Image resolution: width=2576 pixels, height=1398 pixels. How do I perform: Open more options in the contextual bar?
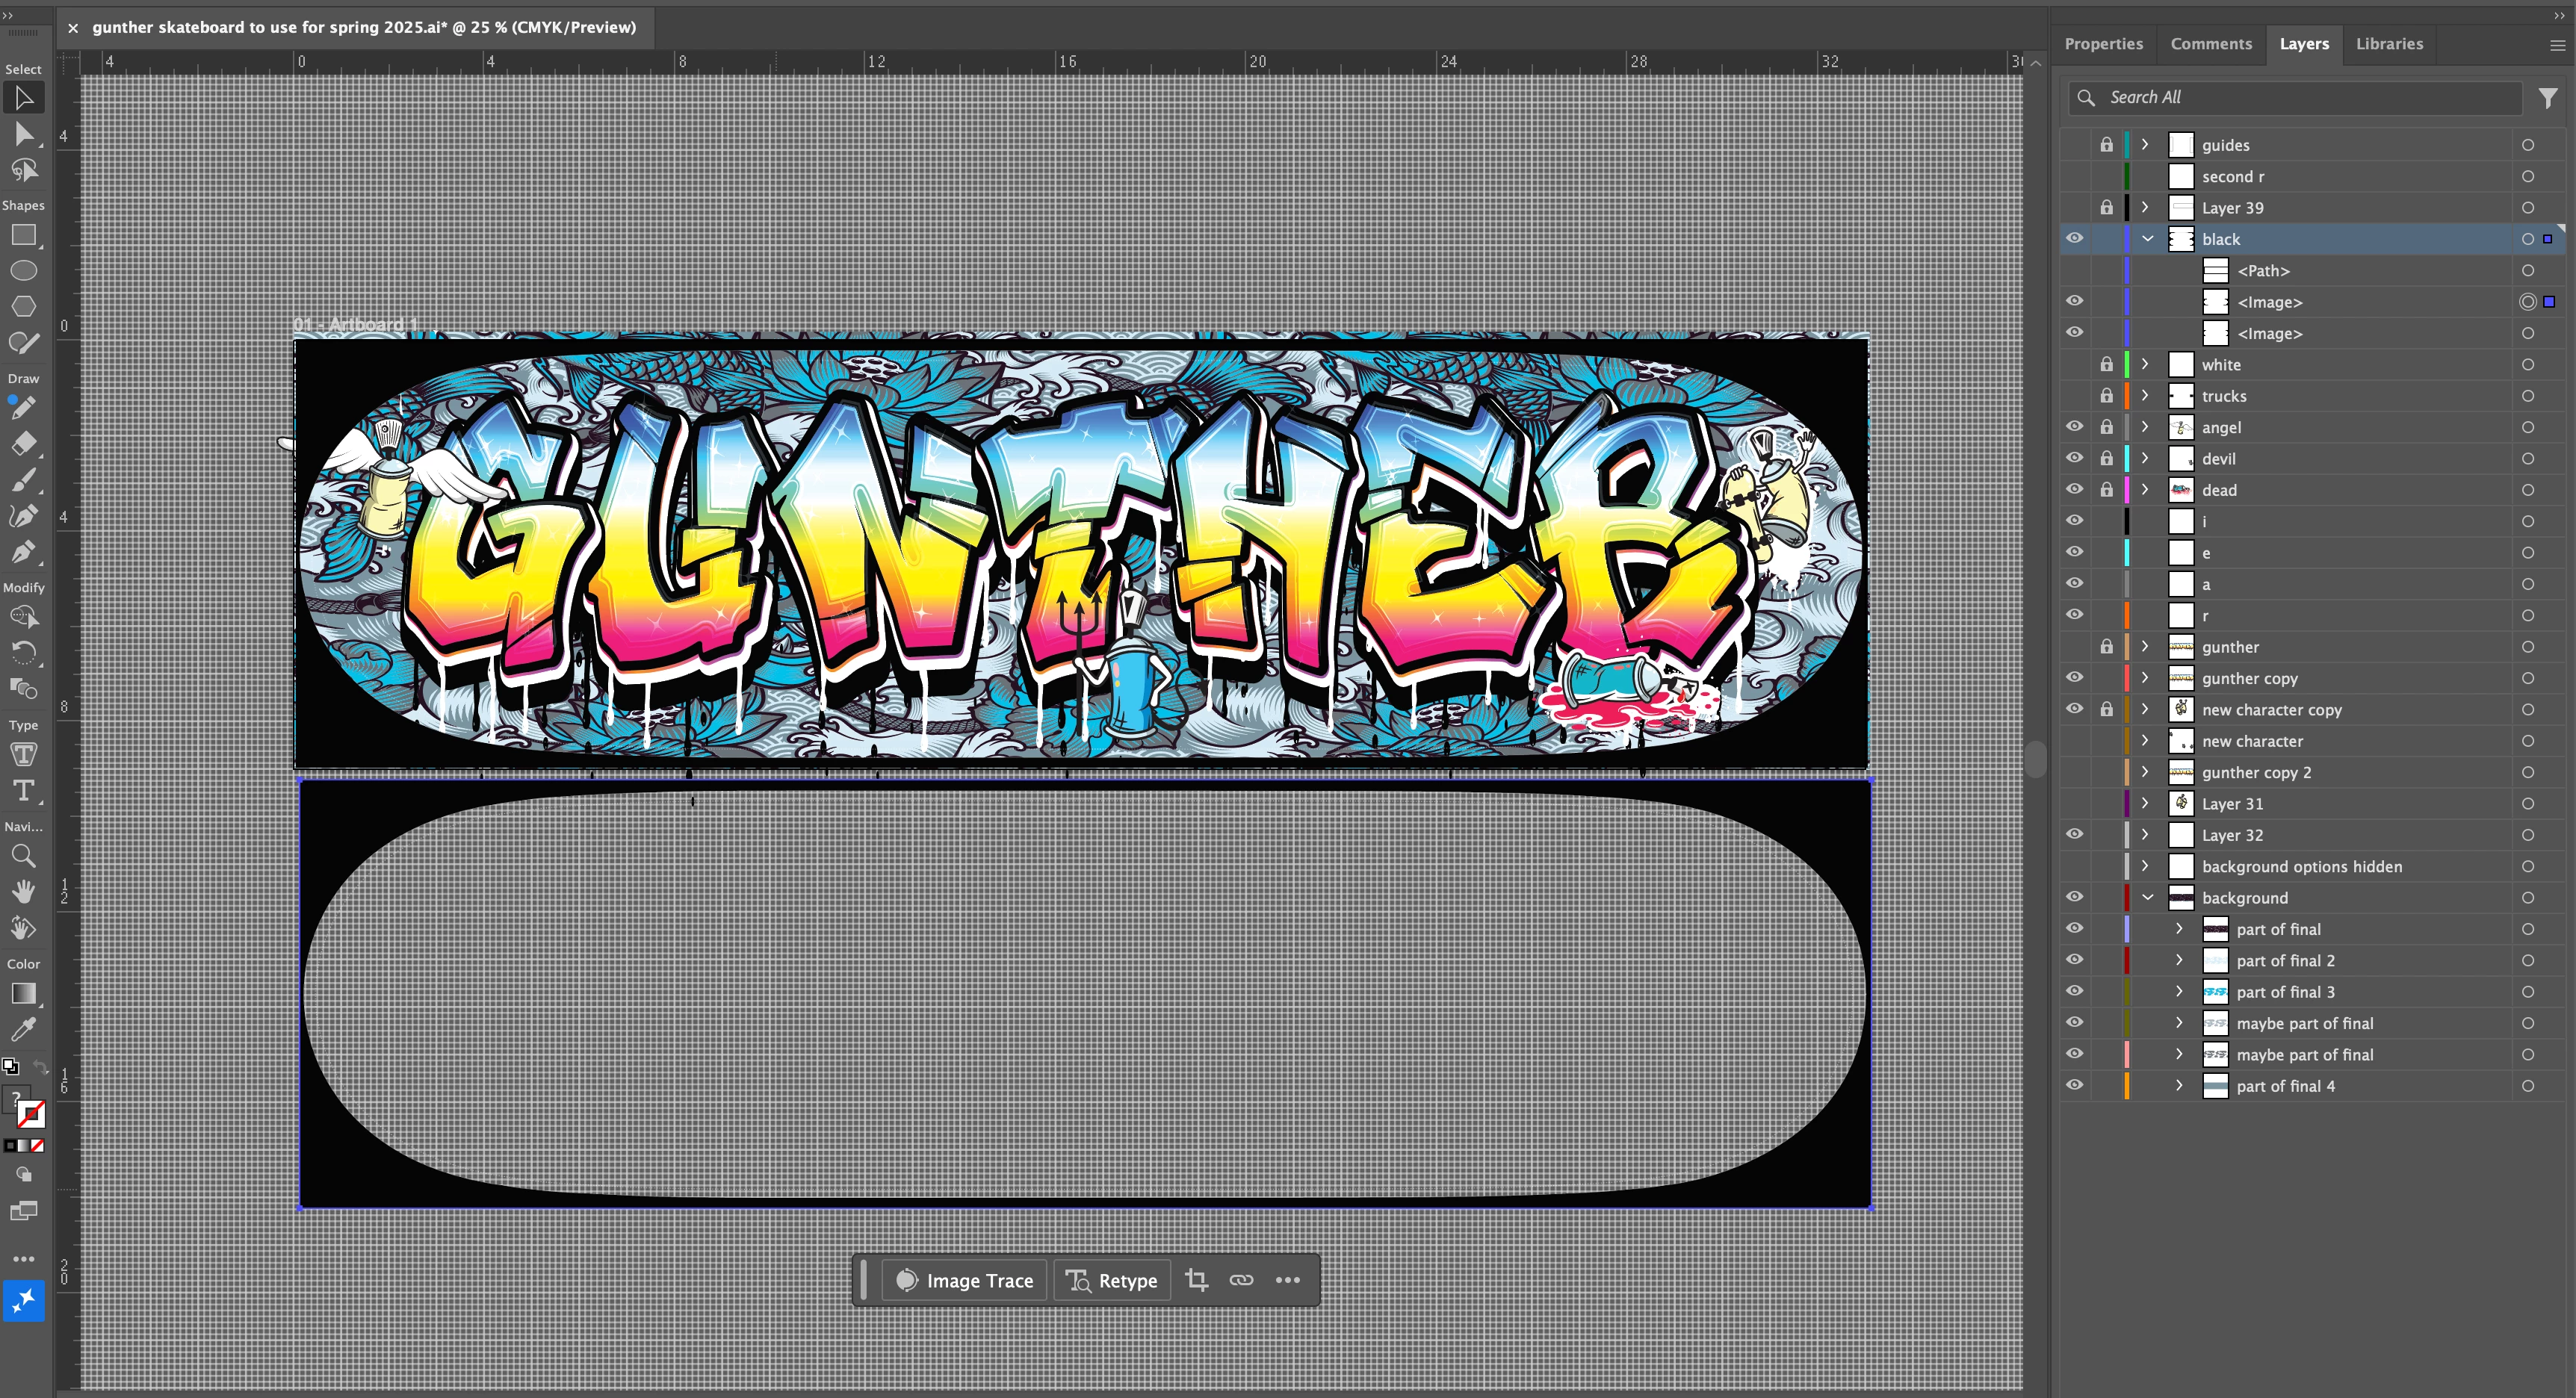[1288, 1280]
